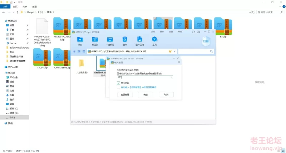The width and height of the screenshot is (286, 153).
Task: Expand the chevron after 'the pc' in breadcrumb
Action: pos(36,12)
